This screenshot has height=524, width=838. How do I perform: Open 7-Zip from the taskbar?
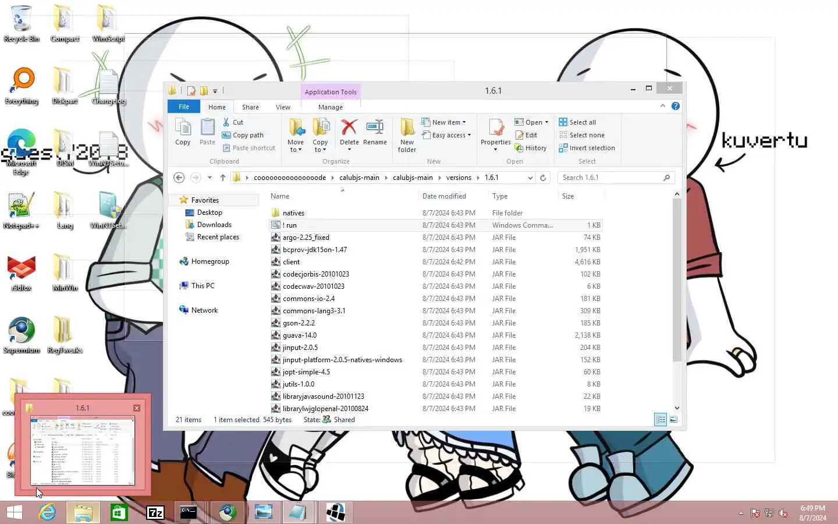[155, 512]
